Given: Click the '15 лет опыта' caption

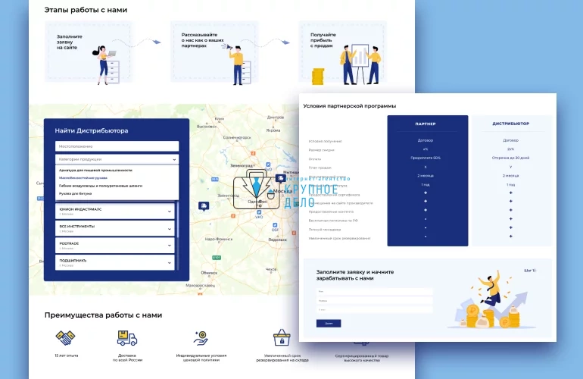Looking at the screenshot, I should [x=66, y=356].
